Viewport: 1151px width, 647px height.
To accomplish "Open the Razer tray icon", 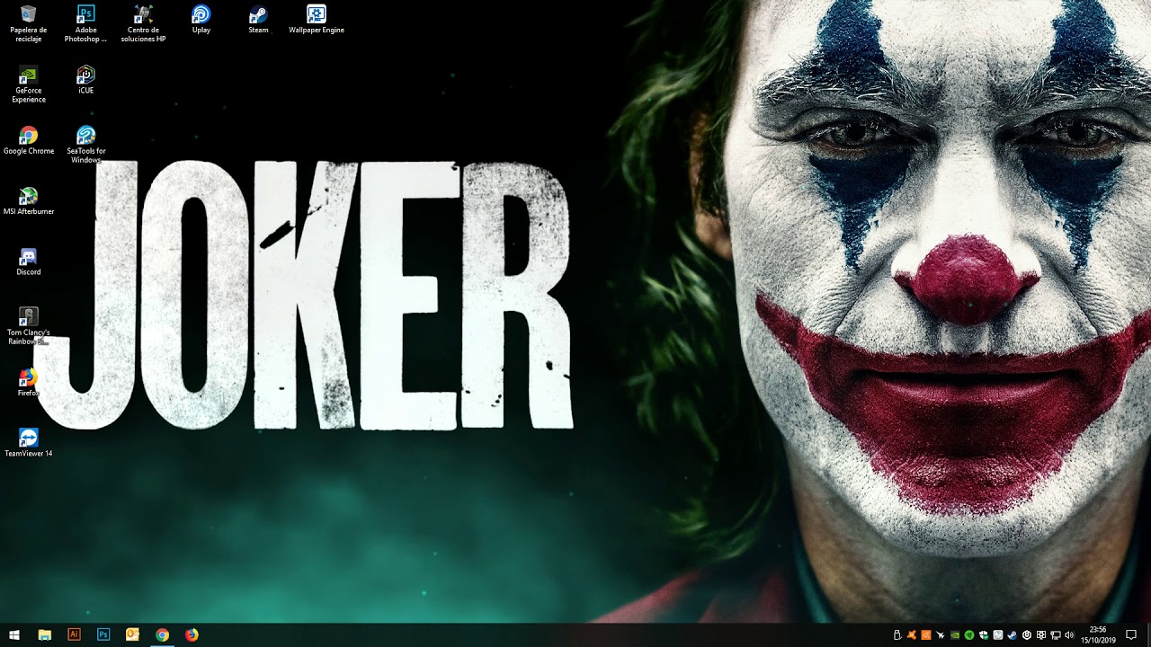I will (x=969, y=635).
